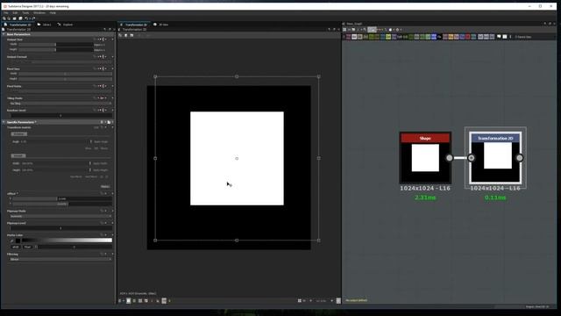Open the Edit menu

[15, 13]
